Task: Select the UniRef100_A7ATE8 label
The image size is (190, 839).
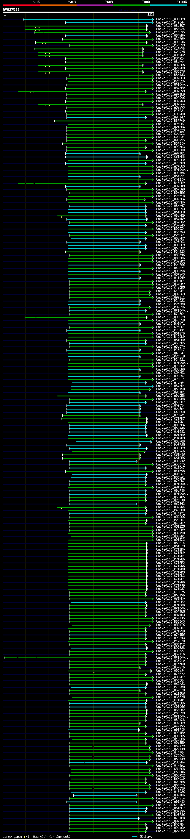Action: coord(170,818)
